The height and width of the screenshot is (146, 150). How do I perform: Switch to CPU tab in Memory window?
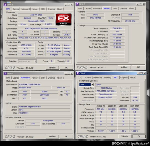[80, 8]
